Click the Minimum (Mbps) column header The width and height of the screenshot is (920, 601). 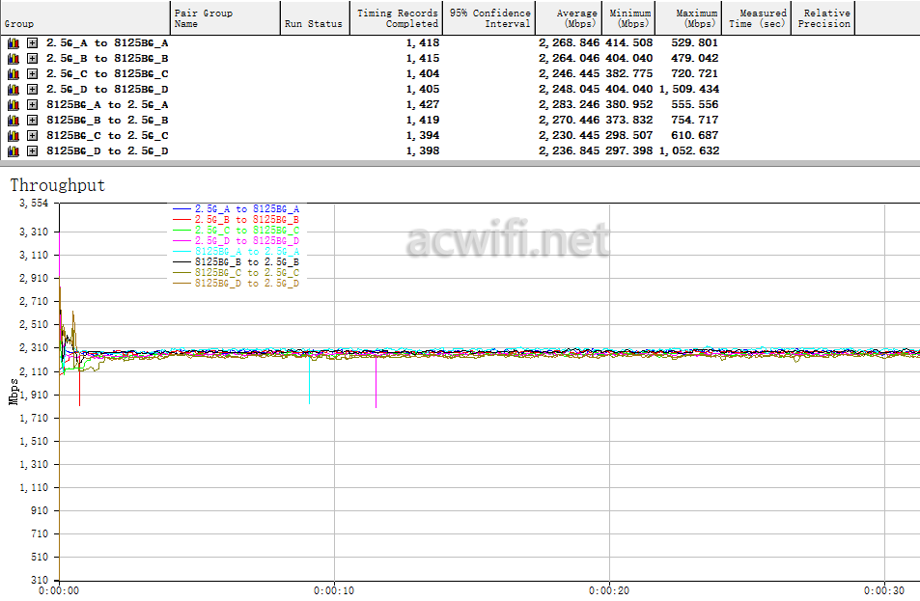click(628, 18)
